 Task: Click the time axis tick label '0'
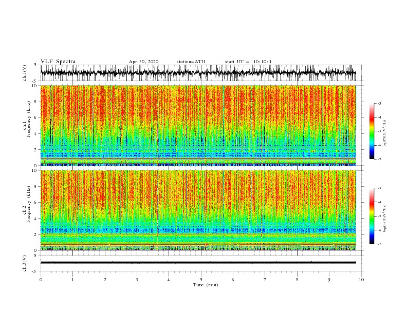(x=41, y=280)
